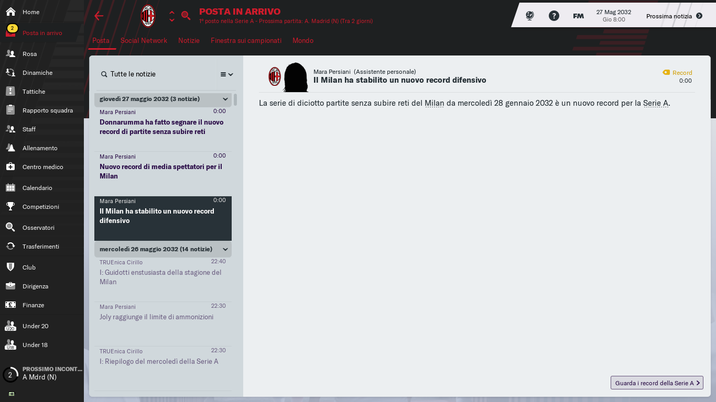Open the FM menu icon

click(578, 16)
